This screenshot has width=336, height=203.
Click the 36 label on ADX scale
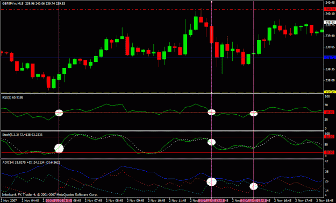tap(326, 172)
